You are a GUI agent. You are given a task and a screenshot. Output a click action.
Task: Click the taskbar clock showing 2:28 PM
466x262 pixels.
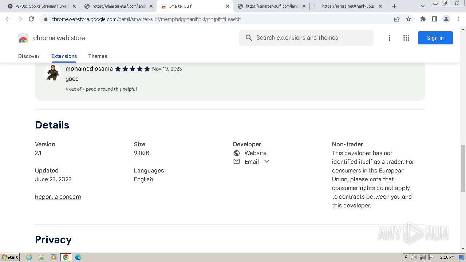[x=447, y=257]
